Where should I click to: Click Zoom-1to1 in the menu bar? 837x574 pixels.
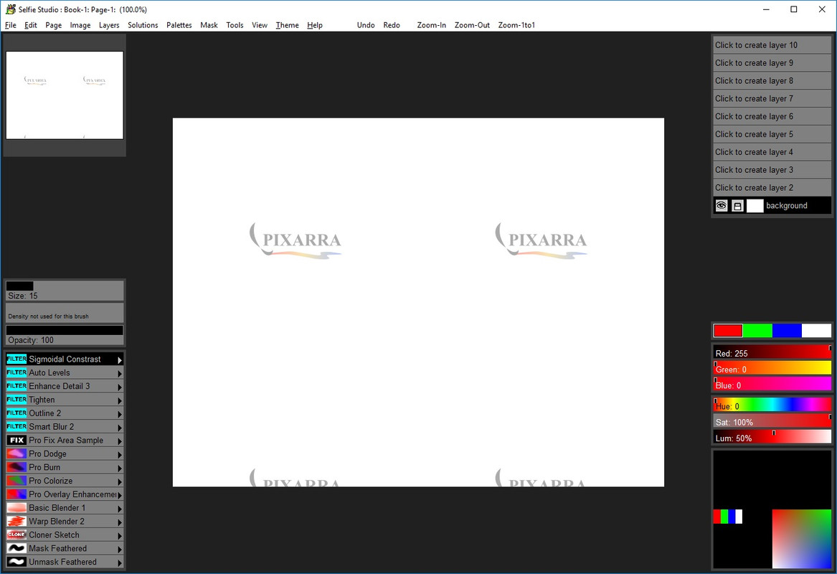tap(516, 25)
